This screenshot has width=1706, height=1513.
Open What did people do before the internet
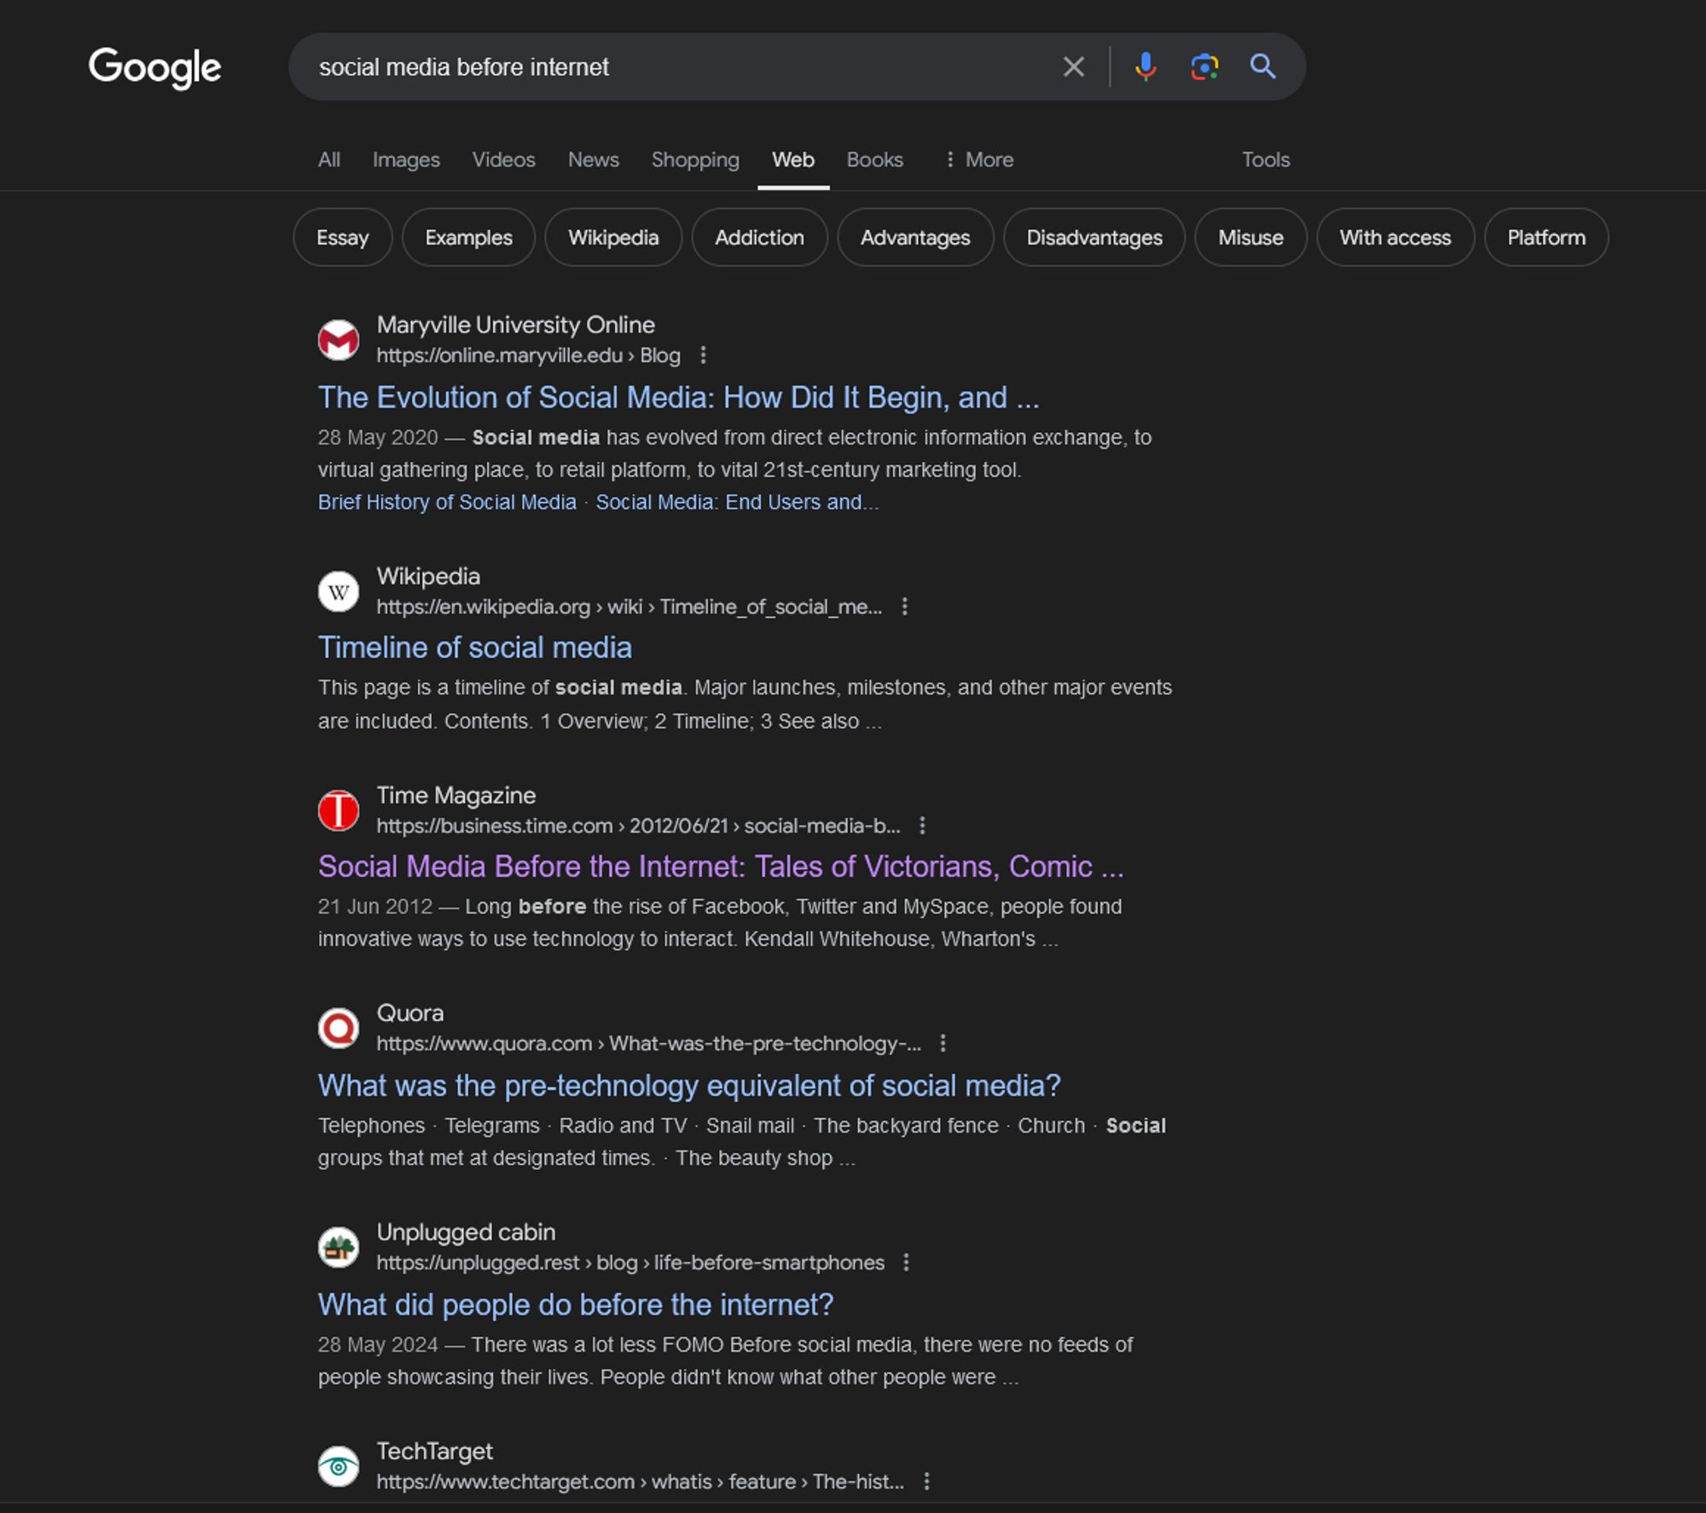[x=576, y=1305]
